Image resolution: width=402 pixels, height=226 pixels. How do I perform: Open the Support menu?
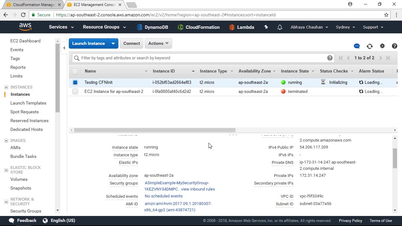point(373,27)
